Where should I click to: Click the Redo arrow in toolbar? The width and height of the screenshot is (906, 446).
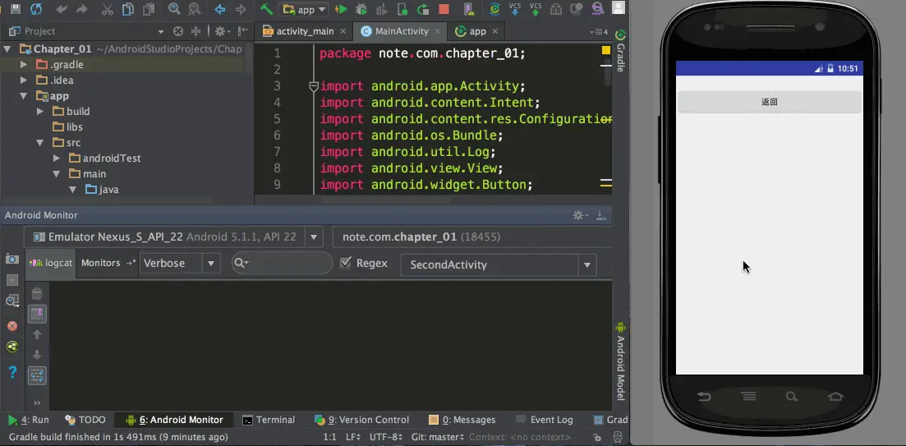point(81,9)
